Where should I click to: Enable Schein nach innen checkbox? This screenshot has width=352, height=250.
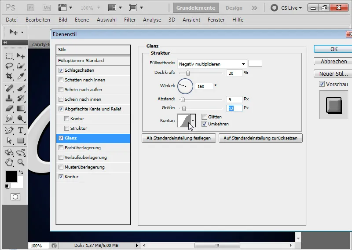click(x=61, y=99)
